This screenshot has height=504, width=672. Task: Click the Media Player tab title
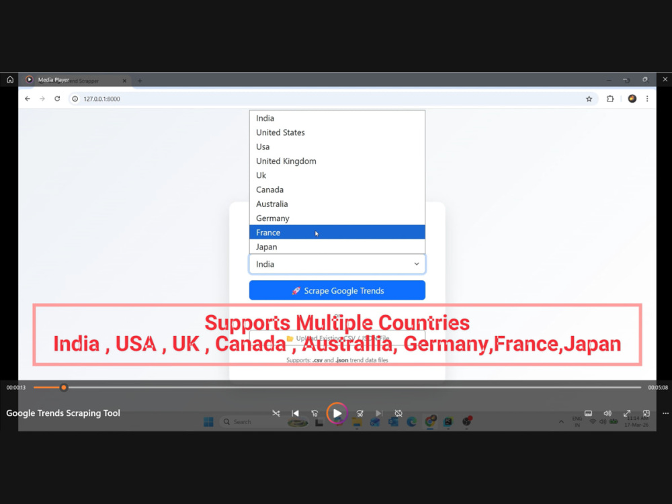click(54, 80)
